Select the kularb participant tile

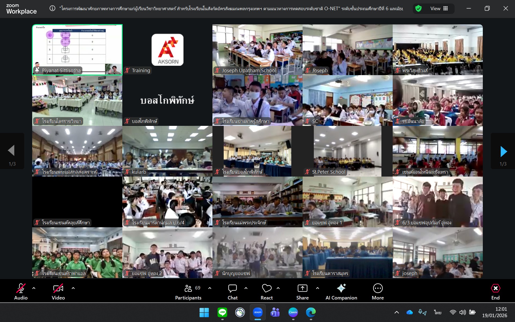pyautogui.click(x=167, y=151)
